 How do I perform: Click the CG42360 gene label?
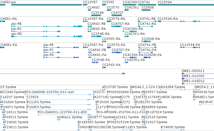(x=130, y=2)
